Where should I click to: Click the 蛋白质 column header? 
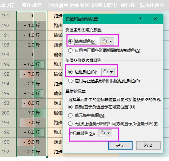(x=128, y=5)
